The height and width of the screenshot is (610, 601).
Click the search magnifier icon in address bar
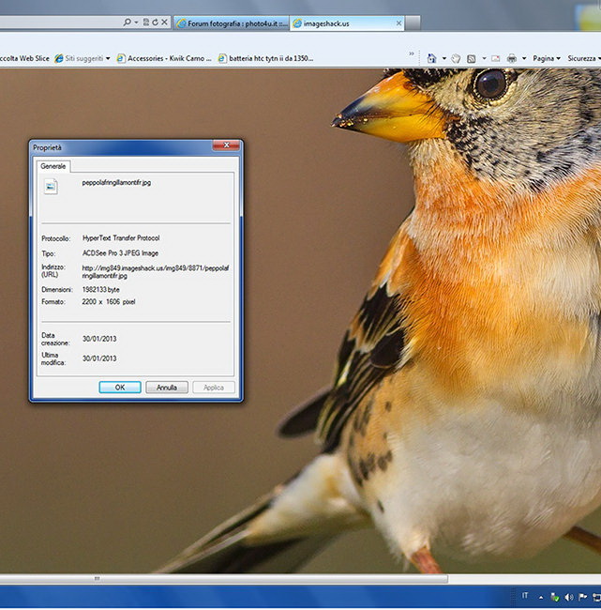[x=127, y=23]
